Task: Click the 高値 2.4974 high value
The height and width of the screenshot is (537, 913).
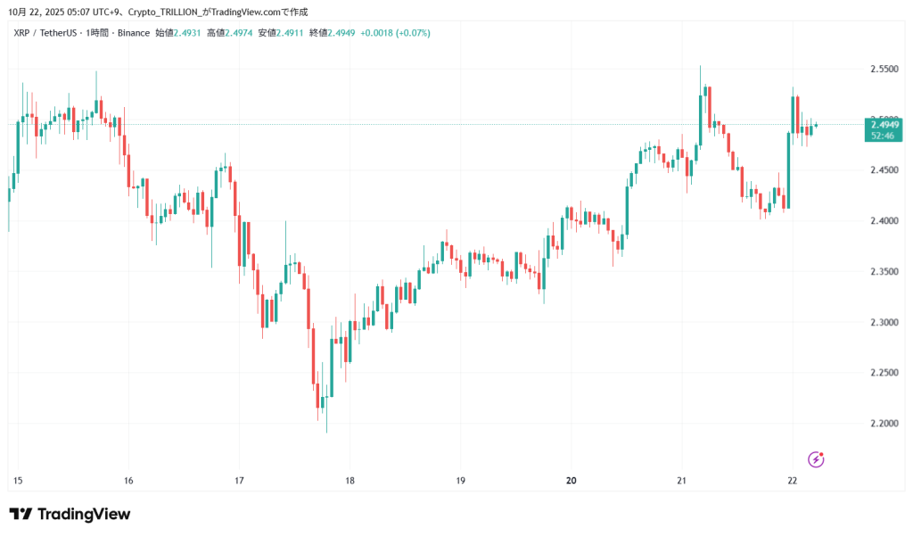Action: click(x=228, y=33)
